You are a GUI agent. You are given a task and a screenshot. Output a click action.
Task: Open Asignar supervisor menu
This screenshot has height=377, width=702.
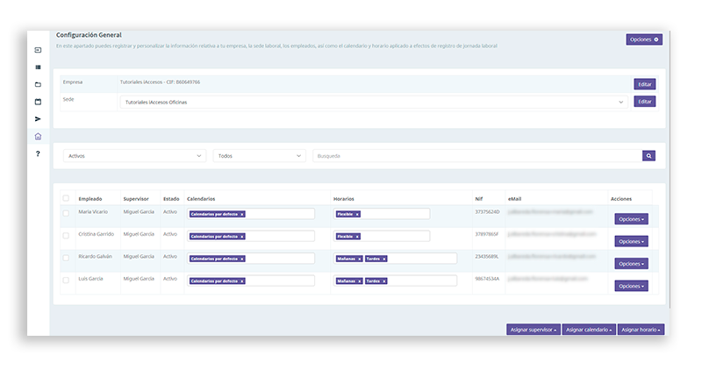click(533, 330)
